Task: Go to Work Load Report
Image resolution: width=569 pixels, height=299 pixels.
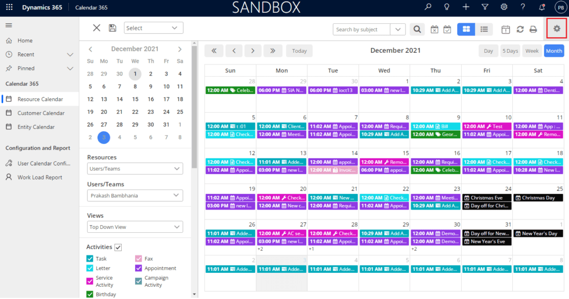Action: pyautogui.click(x=39, y=177)
